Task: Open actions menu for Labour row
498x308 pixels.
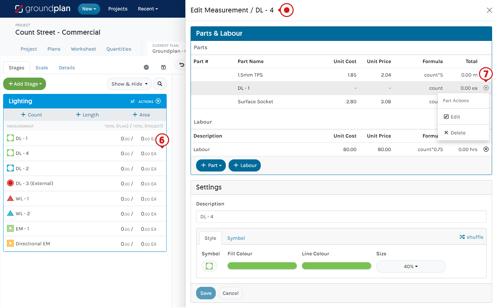Action: 486,149
